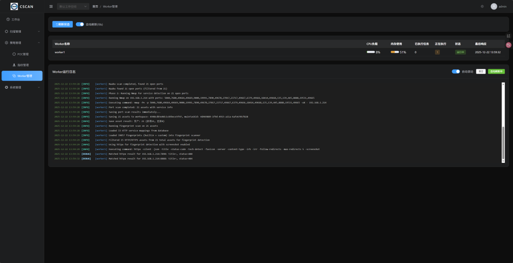This screenshot has width=513, height=263.
Task: Click the 已执行任务 value 0
Action: point(416,52)
